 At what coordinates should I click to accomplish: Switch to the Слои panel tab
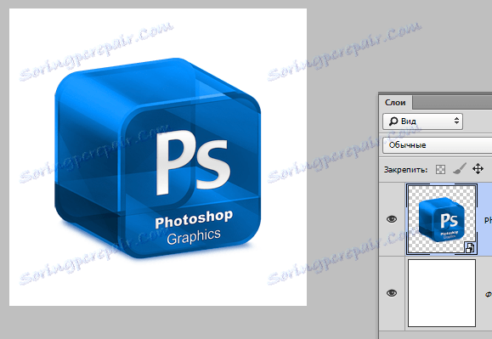[395, 103]
